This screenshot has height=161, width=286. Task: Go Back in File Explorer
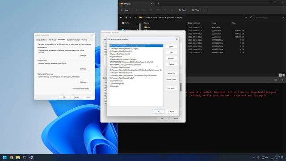coord(121,17)
